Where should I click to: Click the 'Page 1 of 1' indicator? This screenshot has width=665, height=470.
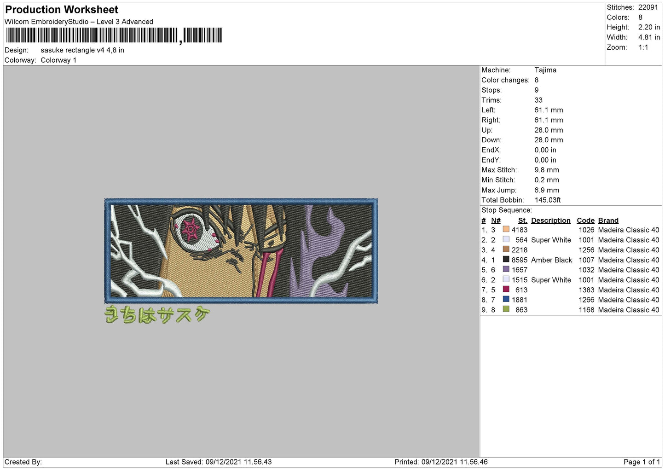[642, 462]
